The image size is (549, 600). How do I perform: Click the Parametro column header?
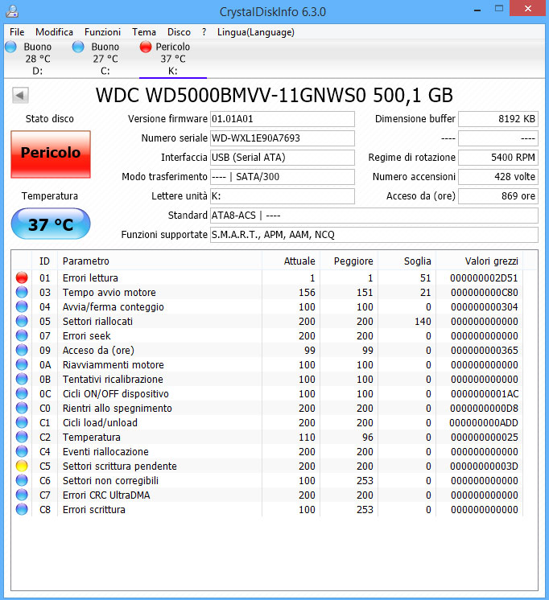[x=159, y=261]
